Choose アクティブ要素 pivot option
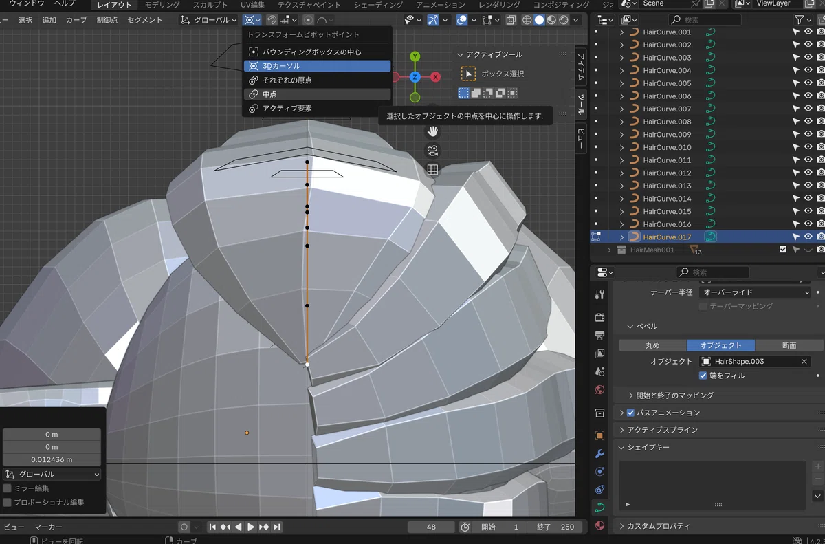825x544 pixels. click(x=317, y=109)
